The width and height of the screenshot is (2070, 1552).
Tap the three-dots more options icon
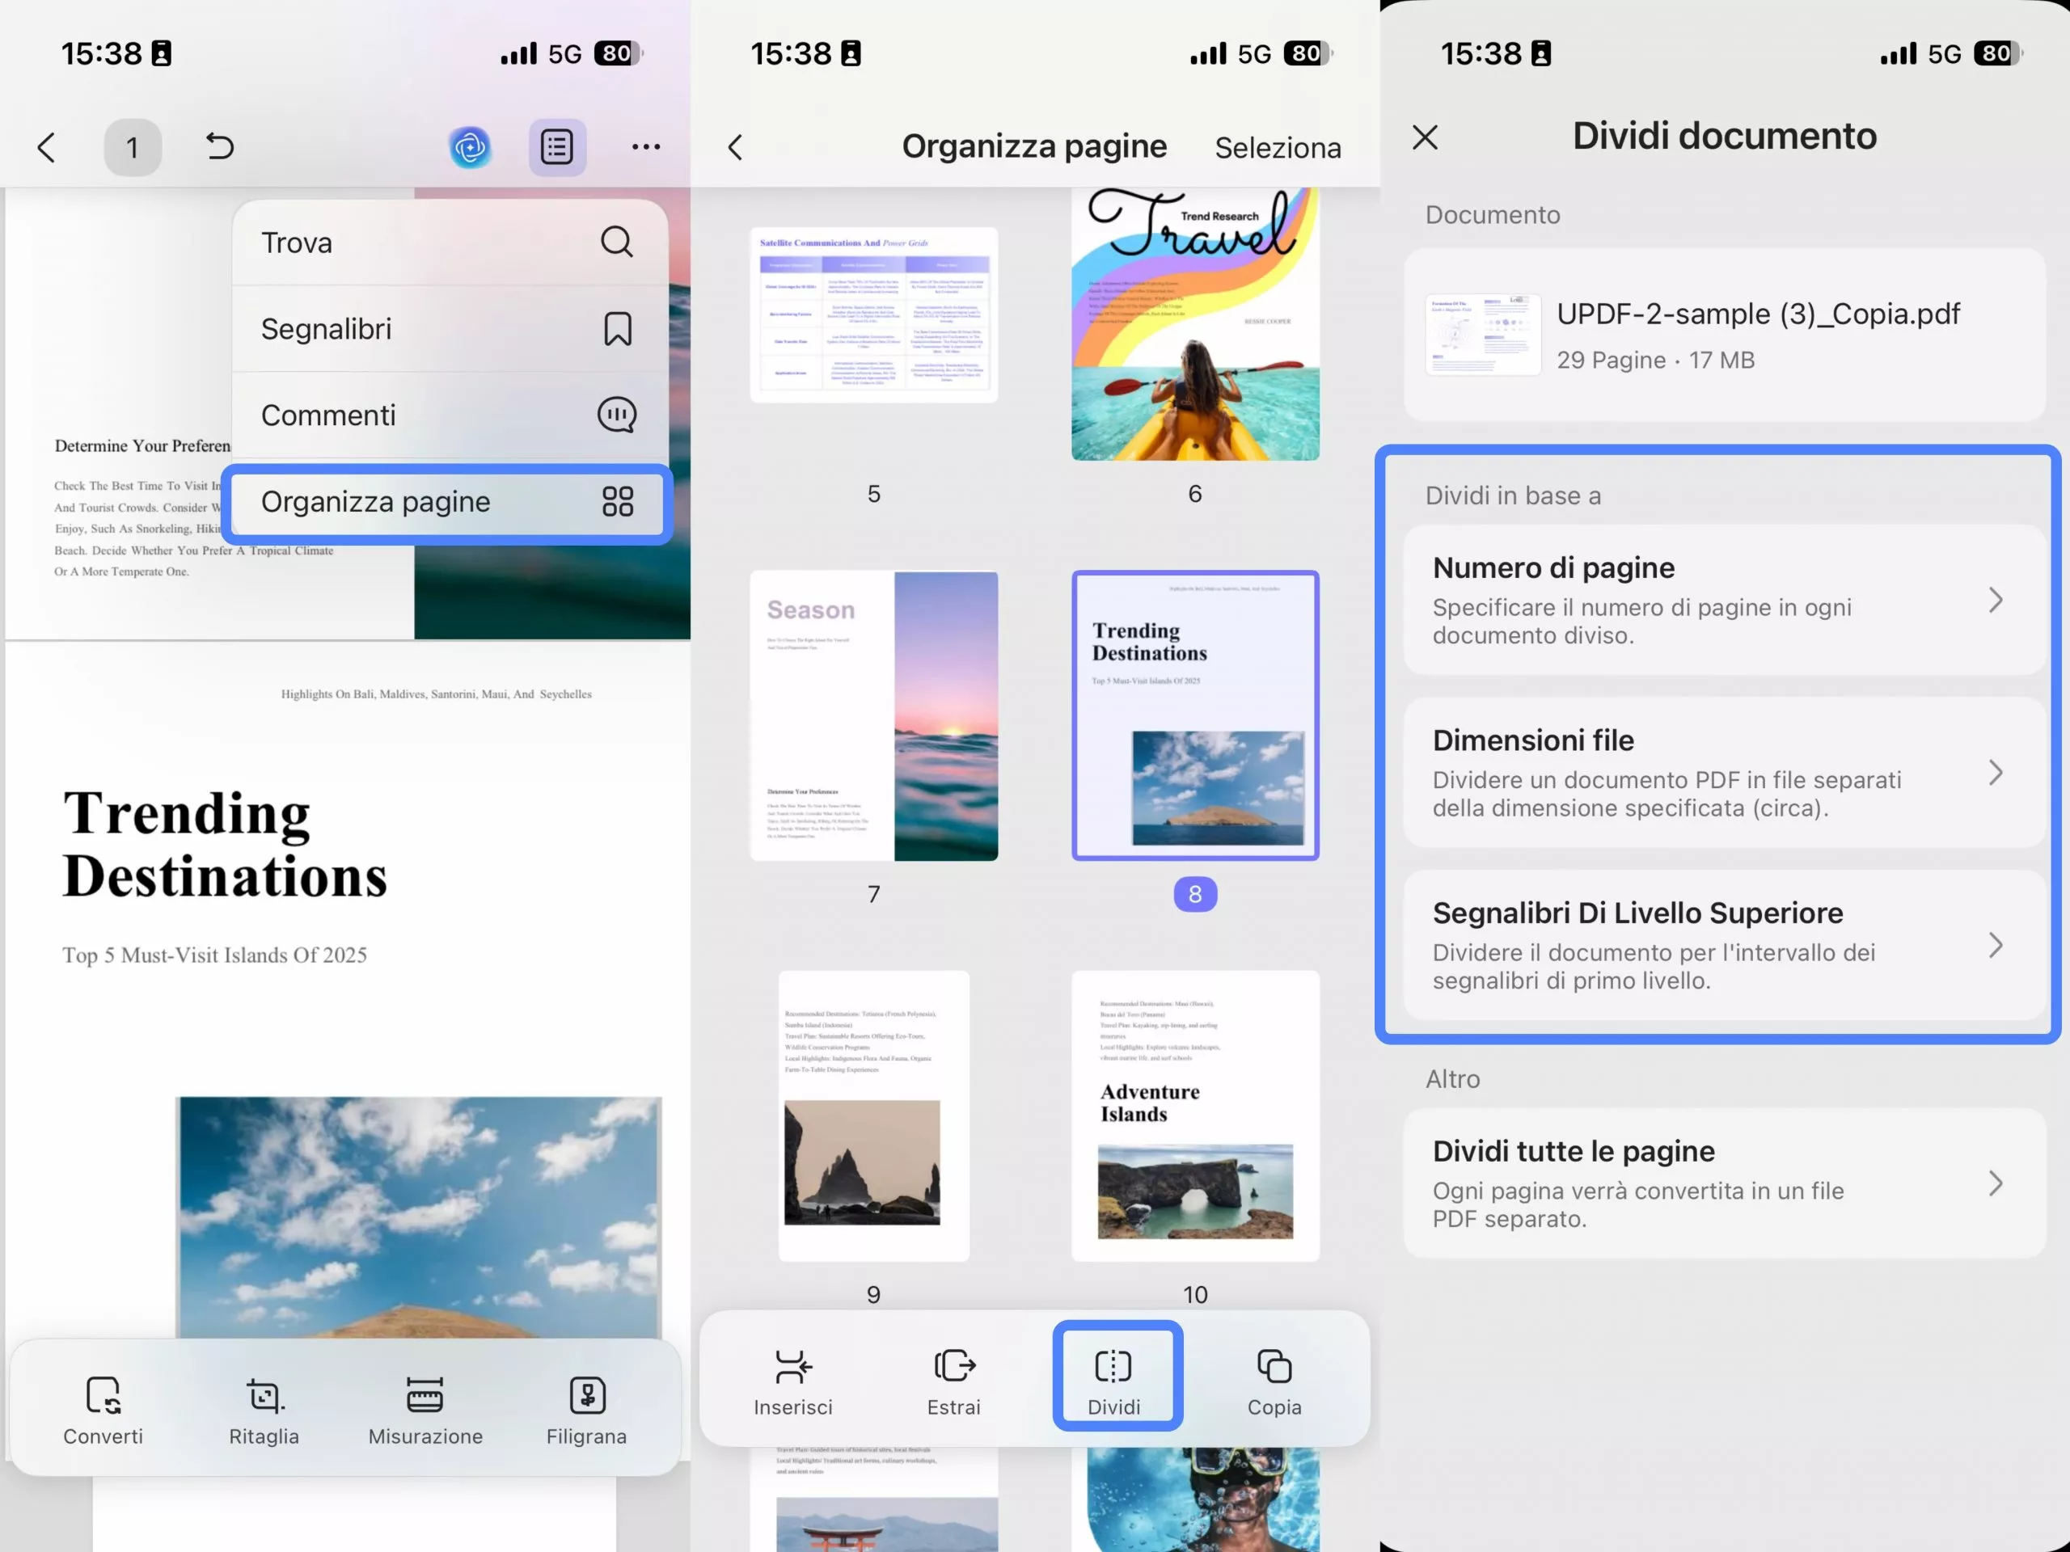pos(646,147)
